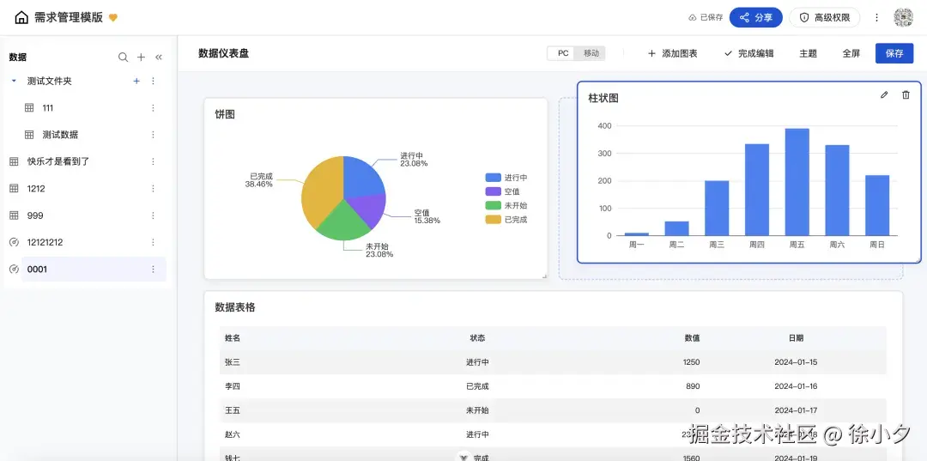The image size is (927, 461).
Task: Switch preview to 移动 mode
Action: coord(591,53)
